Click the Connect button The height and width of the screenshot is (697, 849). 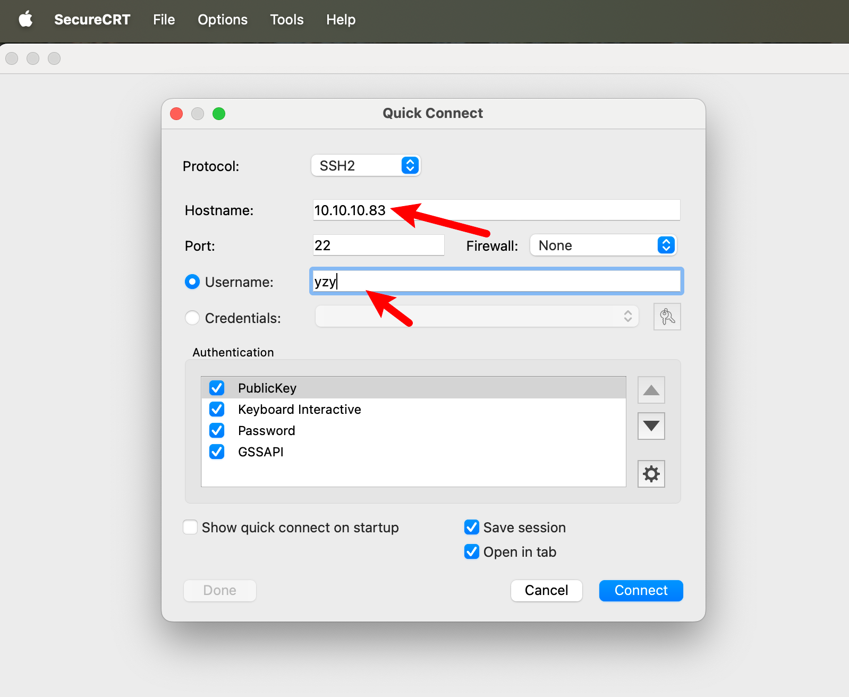click(641, 590)
